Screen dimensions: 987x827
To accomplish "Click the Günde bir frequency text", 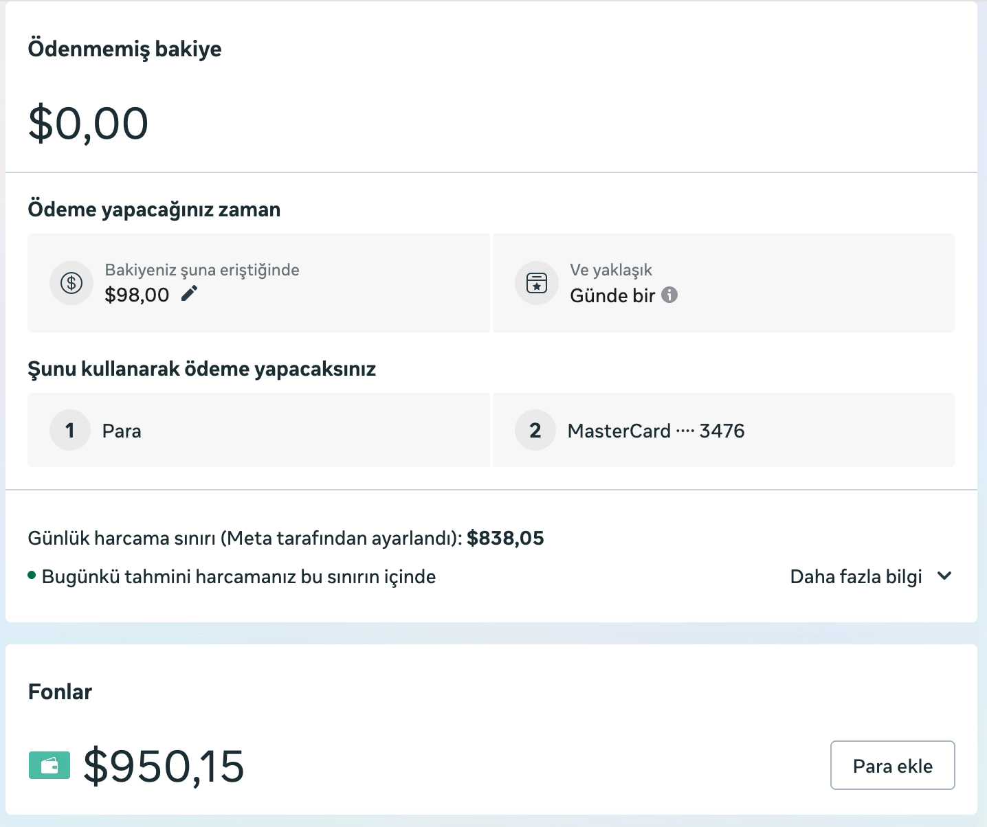I will click(612, 295).
